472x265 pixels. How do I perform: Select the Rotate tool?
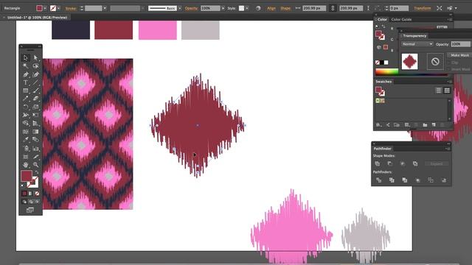pos(26,107)
